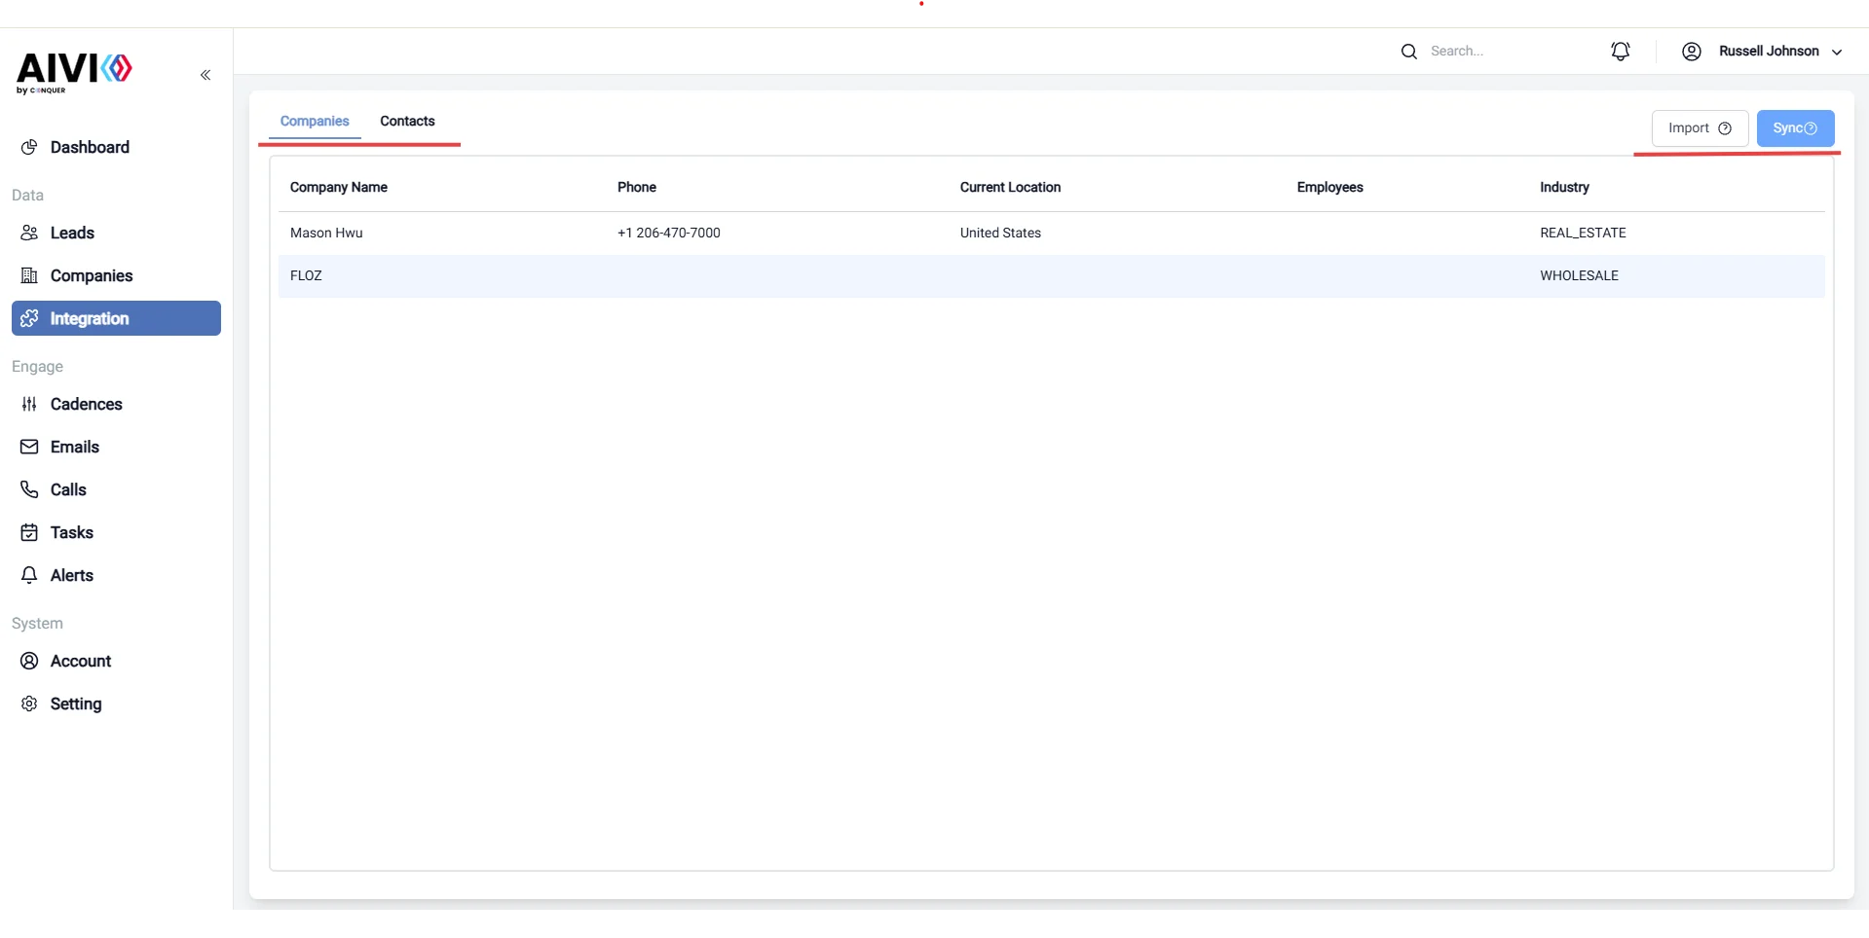1869x938 pixels.
Task: Click the Calls phone icon
Action: pyautogui.click(x=29, y=489)
